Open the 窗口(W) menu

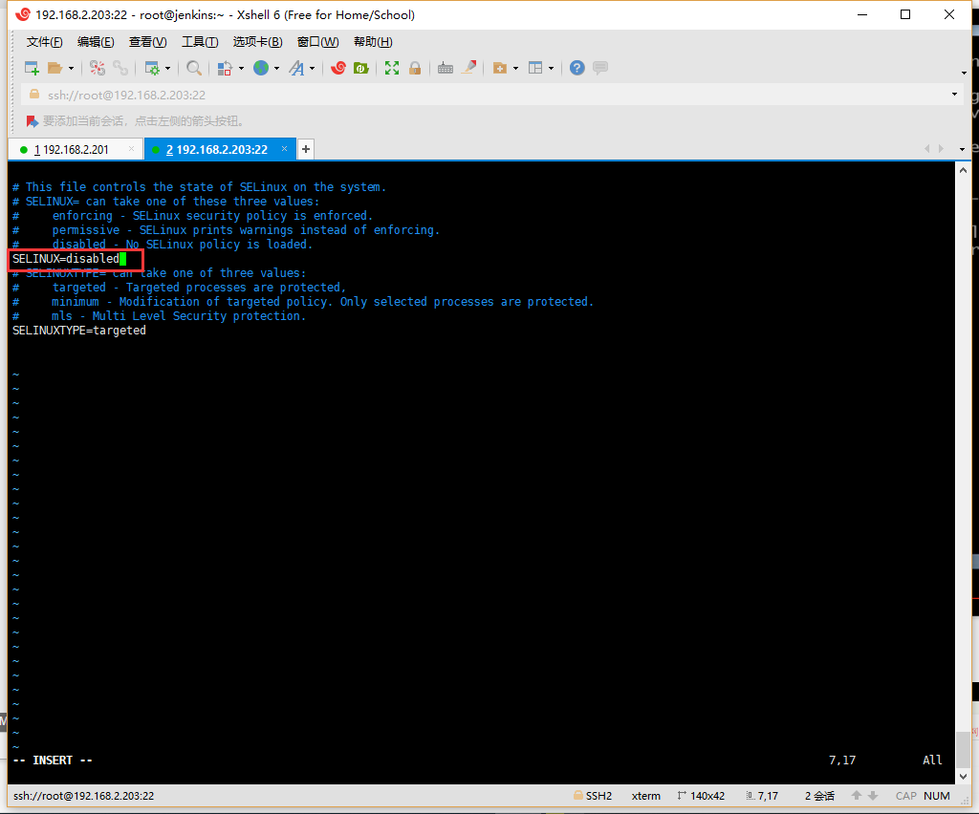pos(317,42)
